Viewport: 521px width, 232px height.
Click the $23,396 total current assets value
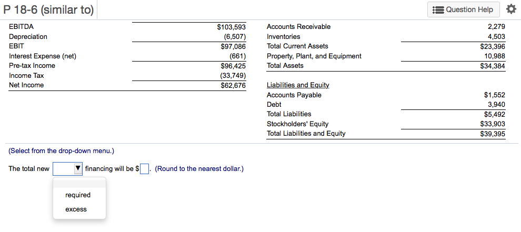click(493, 46)
